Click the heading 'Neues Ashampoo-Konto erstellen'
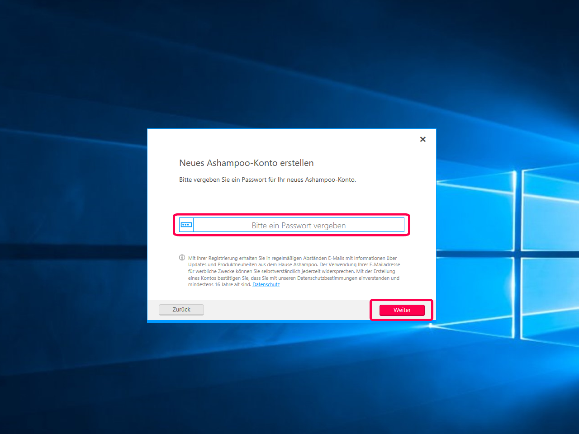The height and width of the screenshot is (434, 579). pos(247,163)
